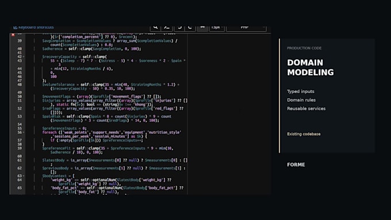The width and height of the screenshot is (391, 220).
Task: Redo using the toolbar redo arrow
Action: pos(190,27)
